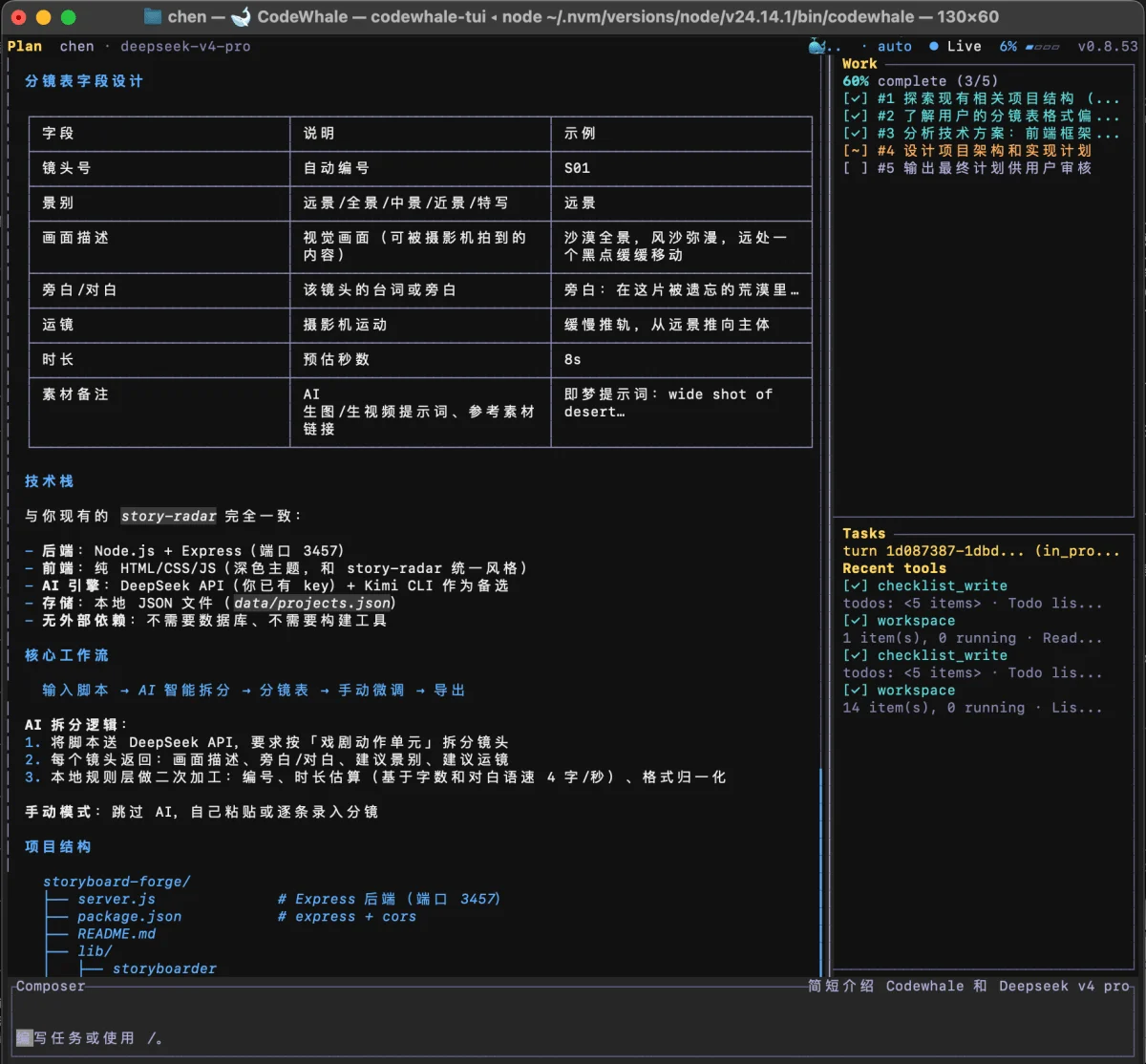The height and width of the screenshot is (1064, 1146).
Task: Click the context usage bar next to 6%
Action: coord(1042,46)
